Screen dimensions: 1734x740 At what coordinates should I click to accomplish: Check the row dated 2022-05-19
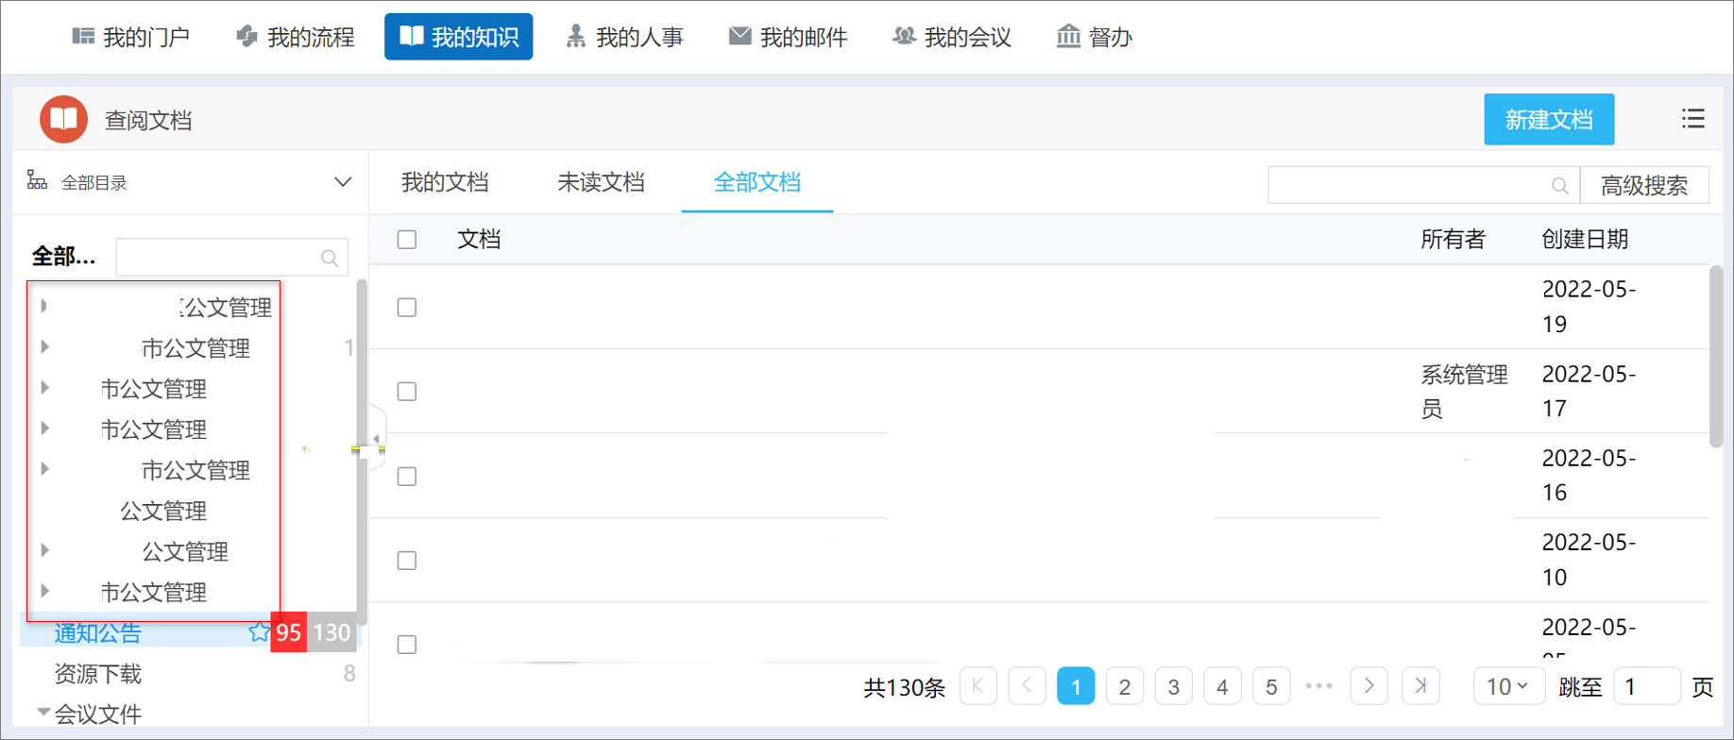407,308
